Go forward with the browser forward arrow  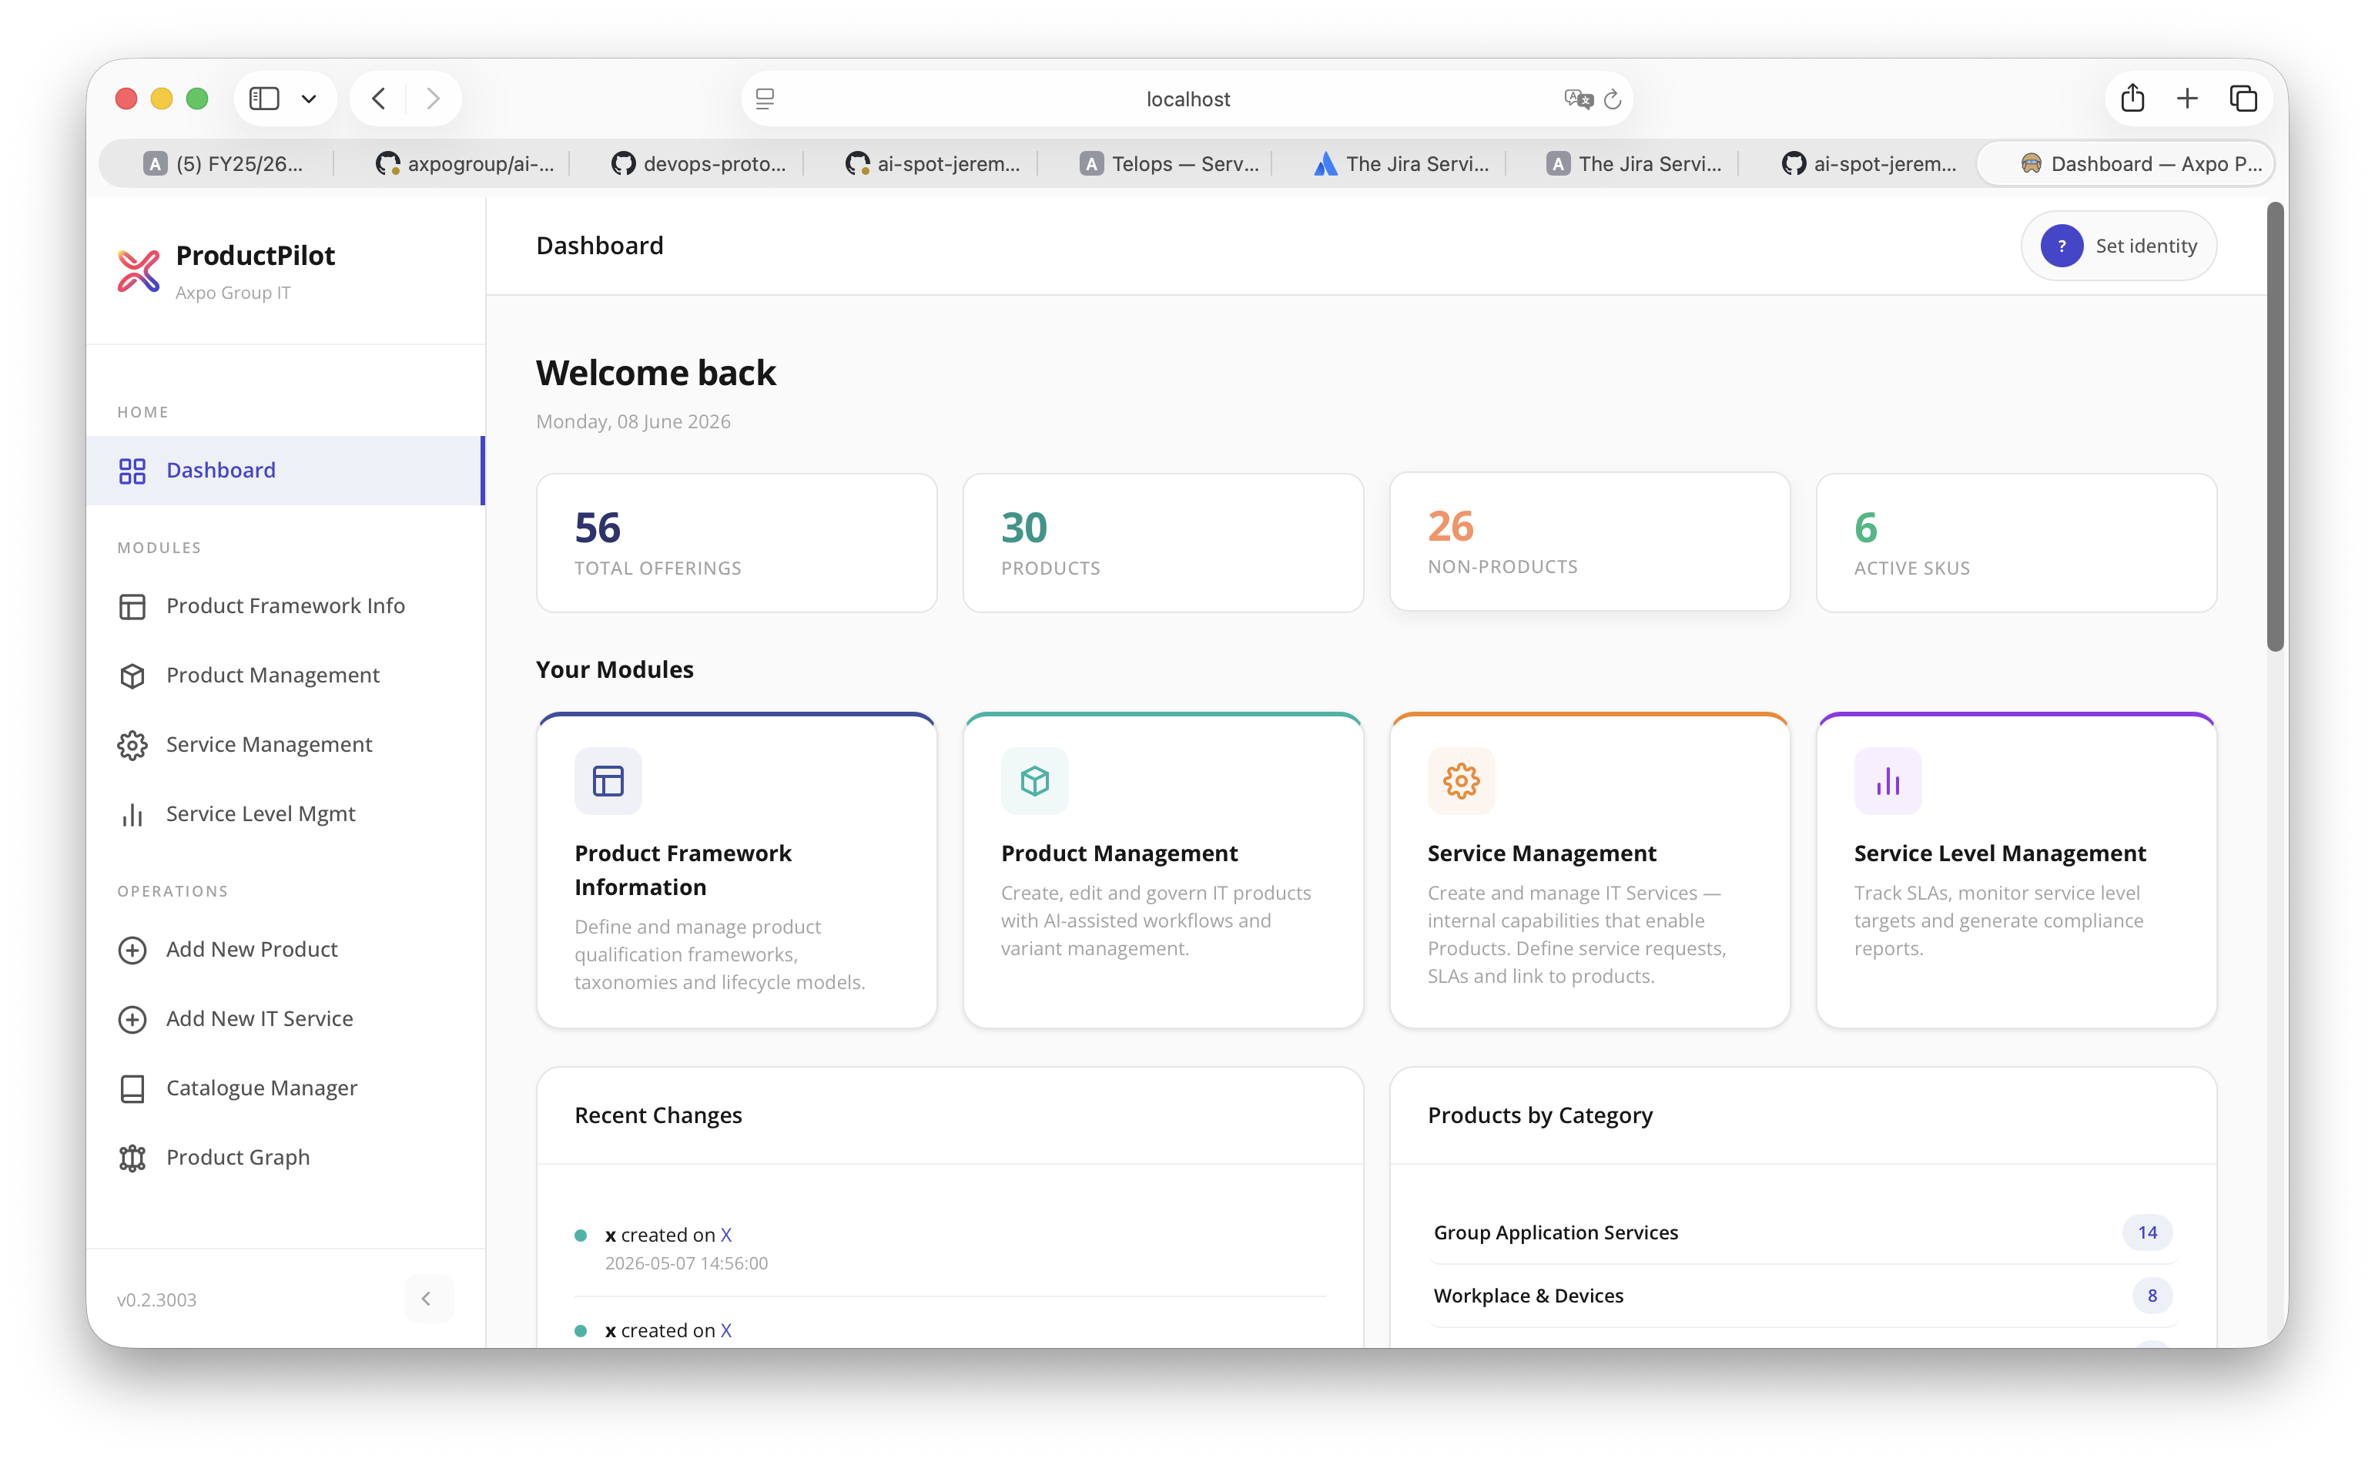(433, 99)
